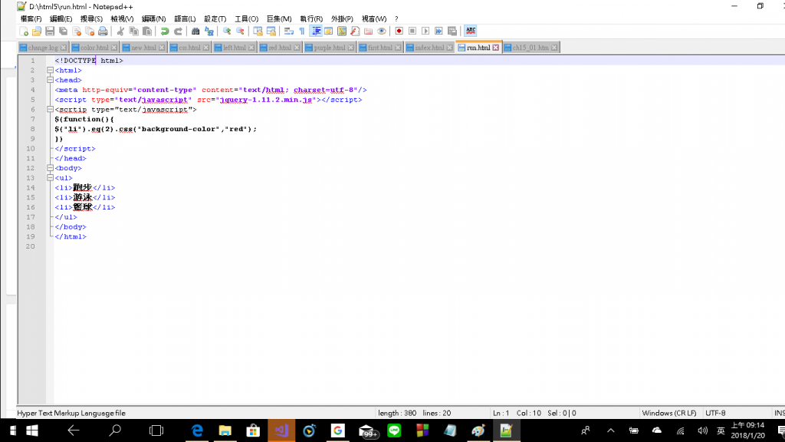785x442 pixels.
Task: Open Windows Start menu
Action: point(32,430)
